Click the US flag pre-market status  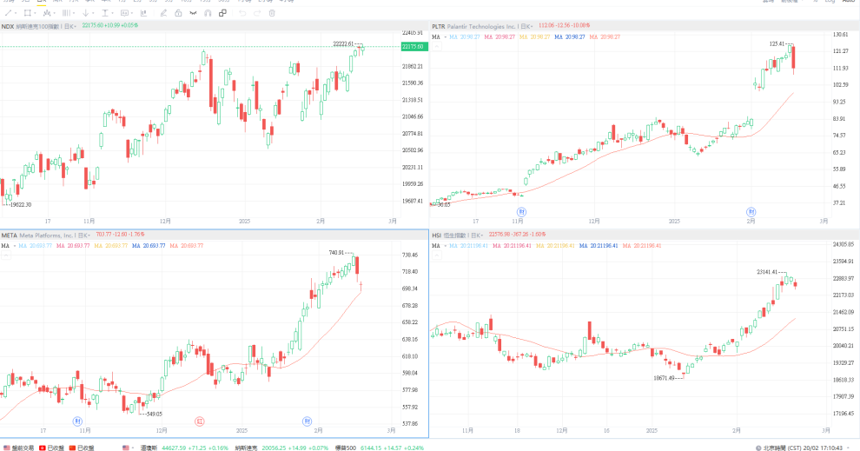click(19, 448)
